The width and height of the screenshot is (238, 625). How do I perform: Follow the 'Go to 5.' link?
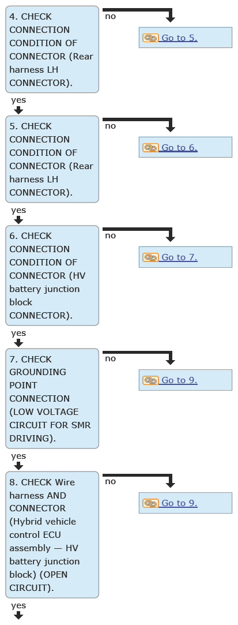click(179, 38)
